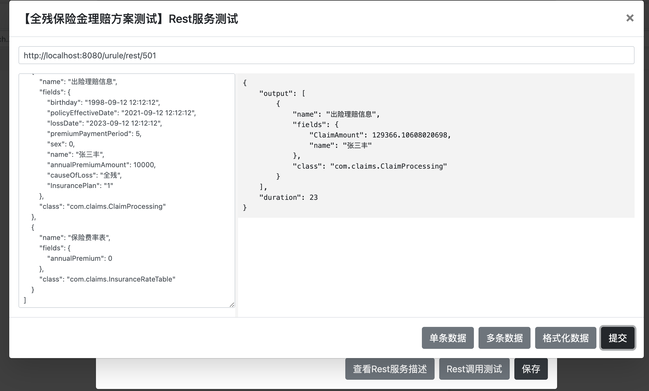Click the 保存 button
This screenshot has width=649, height=391.
coord(531,369)
